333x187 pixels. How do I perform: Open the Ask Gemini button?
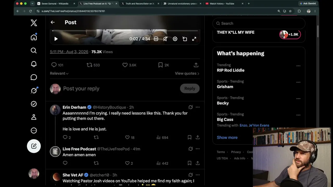coord(308,4)
